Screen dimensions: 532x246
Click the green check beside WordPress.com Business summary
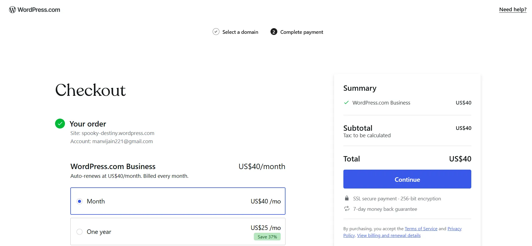coord(346,103)
